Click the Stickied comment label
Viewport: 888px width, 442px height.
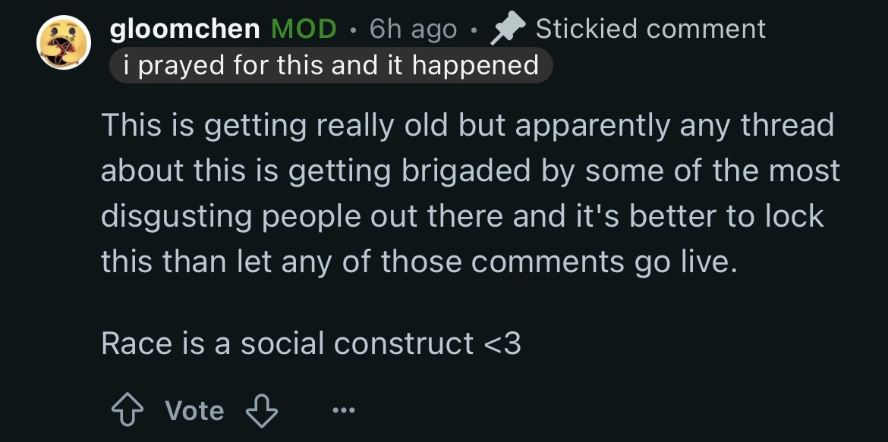click(650, 29)
